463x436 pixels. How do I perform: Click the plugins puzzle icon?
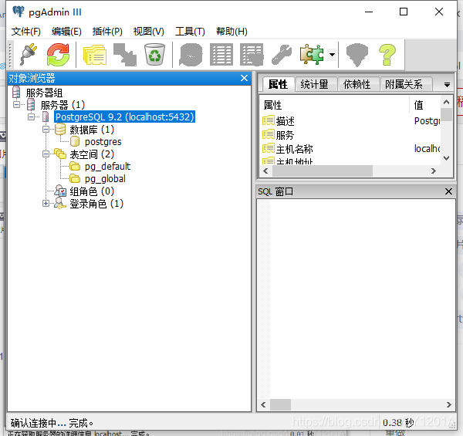[x=312, y=55]
